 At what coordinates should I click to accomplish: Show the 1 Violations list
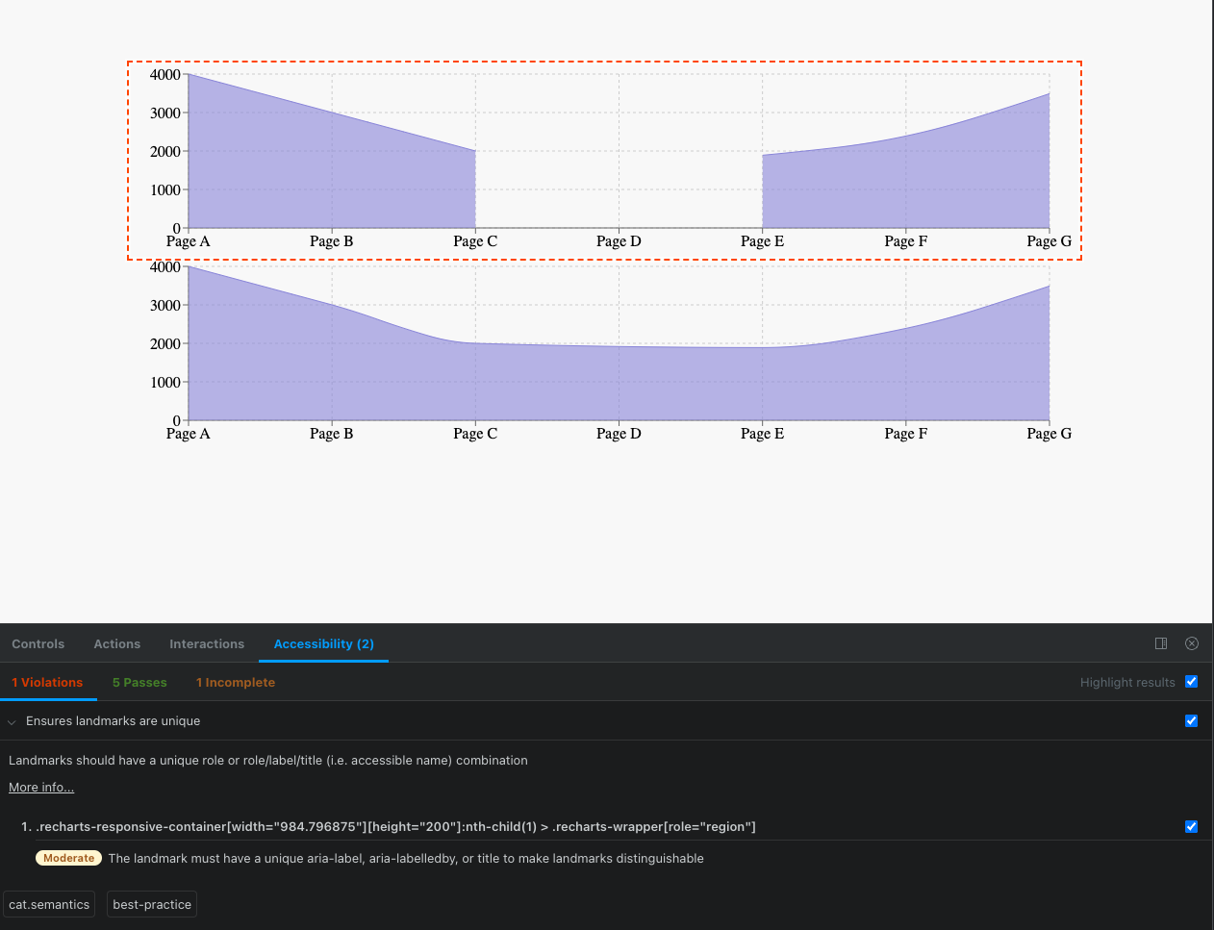click(x=48, y=682)
